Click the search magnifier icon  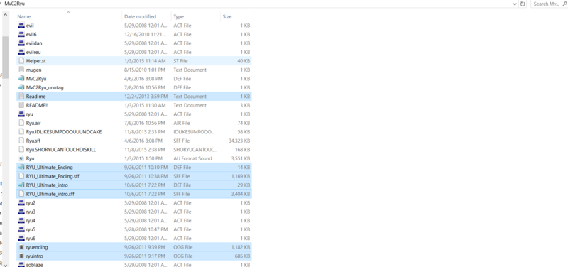(x=564, y=4)
